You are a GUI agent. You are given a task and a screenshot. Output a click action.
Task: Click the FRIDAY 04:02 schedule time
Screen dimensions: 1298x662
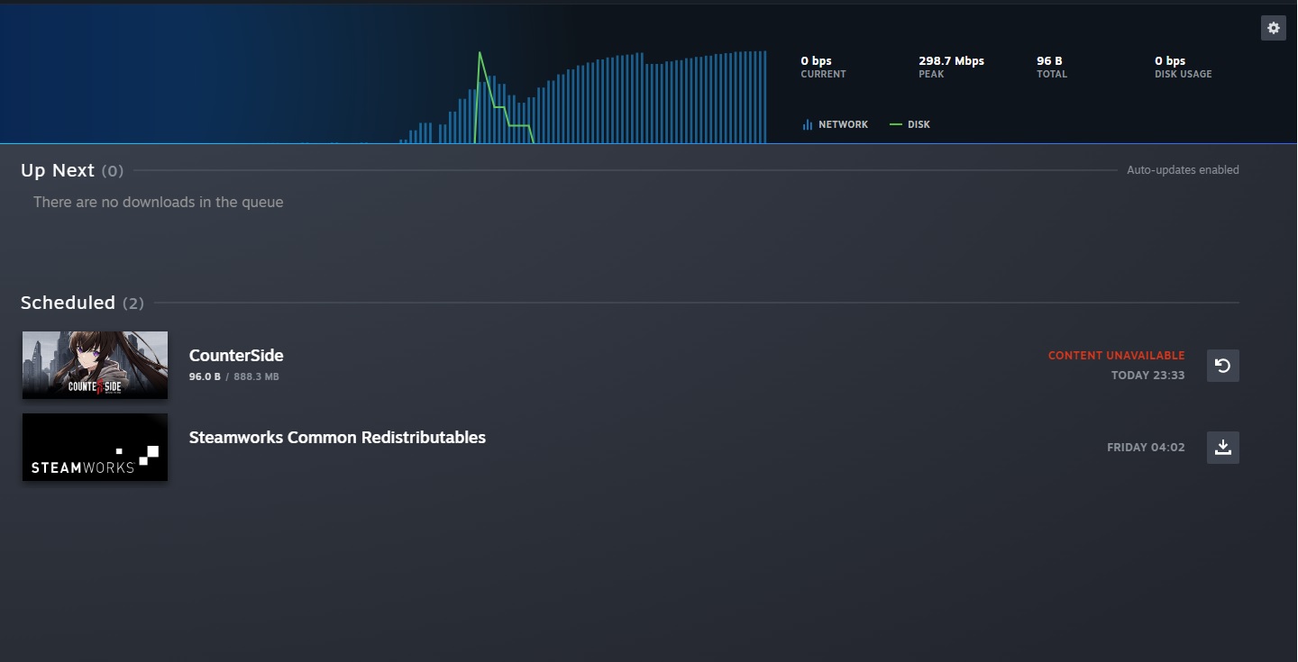click(1146, 448)
